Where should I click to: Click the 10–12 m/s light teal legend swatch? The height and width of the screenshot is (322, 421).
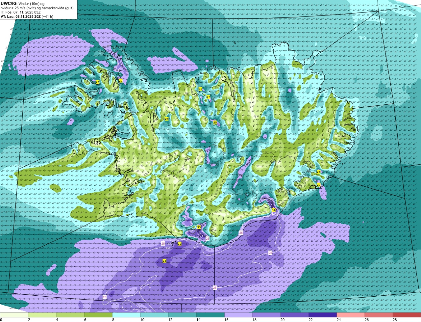(154, 315)
